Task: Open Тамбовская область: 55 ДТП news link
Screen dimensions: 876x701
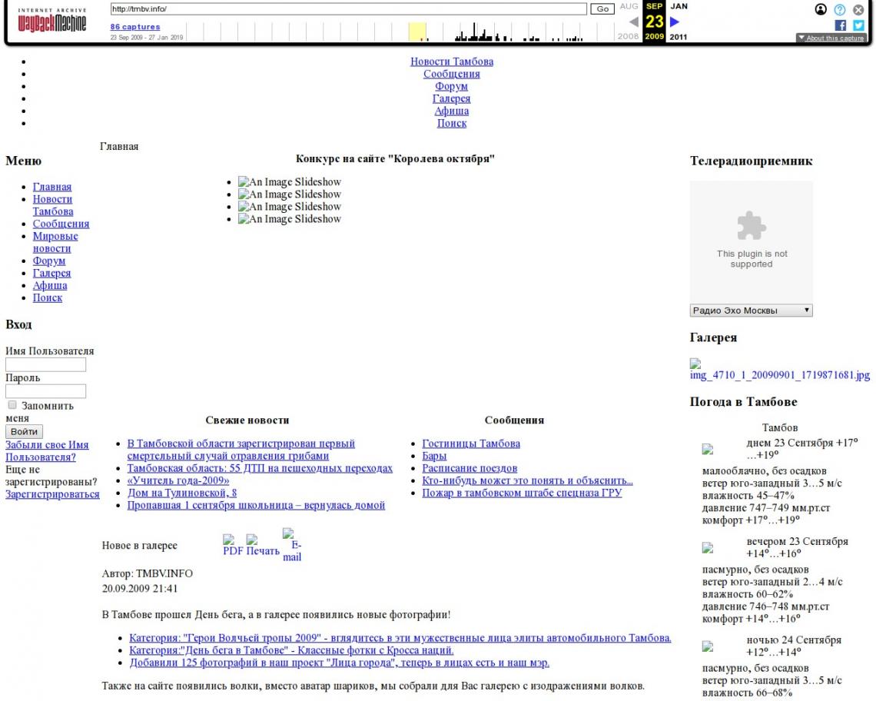Action: pyautogui.click(x=260, y=468)
